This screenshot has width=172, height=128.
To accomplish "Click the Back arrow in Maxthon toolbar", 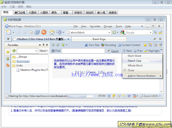I will point(18,32).
